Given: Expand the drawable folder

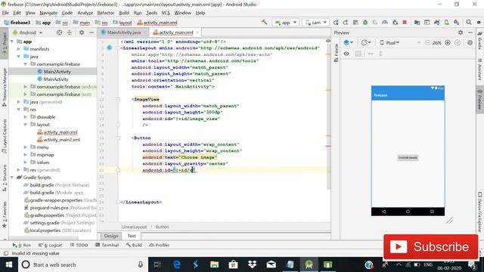Looking at the screenshot, I should coord(26,117).
